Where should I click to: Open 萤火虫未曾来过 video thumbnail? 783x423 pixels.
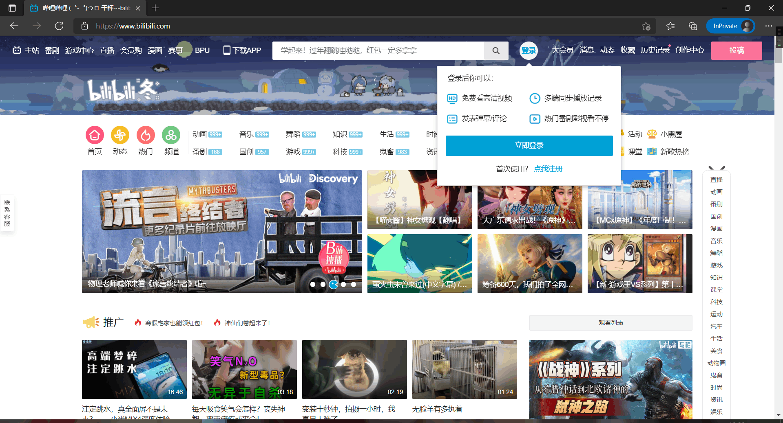420,263
